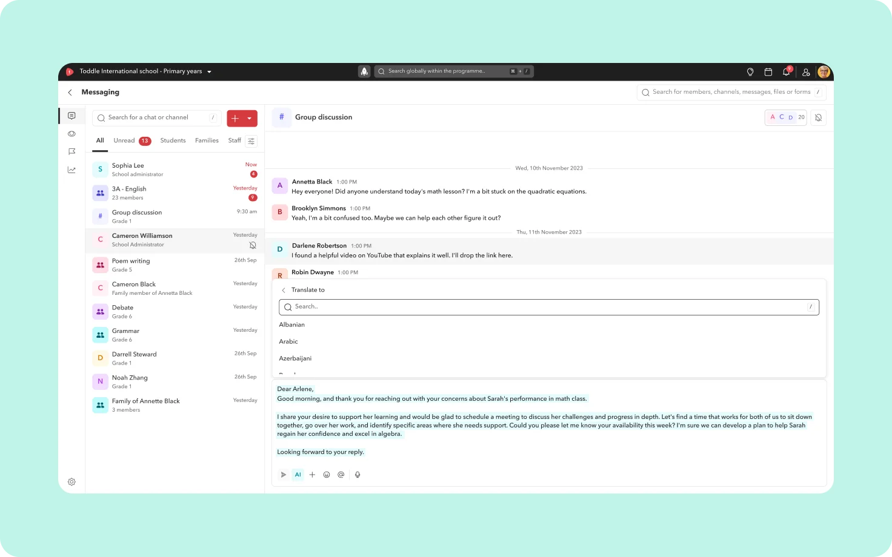The width and height of the screenshot is (892, 557).
Task: Go back from the Messaging page
Action: tap(70, 92)
